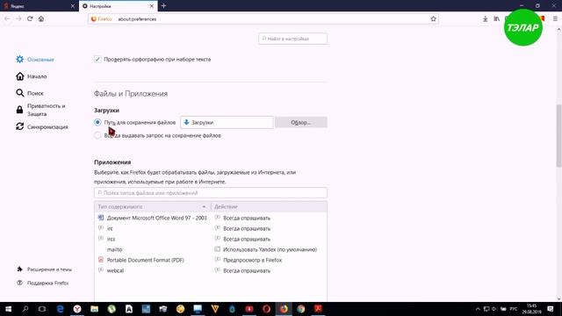Open the Основные settings category
The image size is (562, 316).
point(35,60)
